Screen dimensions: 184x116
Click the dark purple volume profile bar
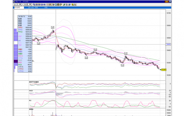pyautogui.click(x=16, y=61)
